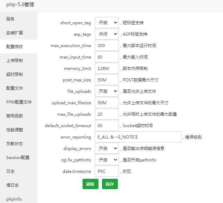
Task: Open the cgi.fix_pathinfo dropdown
Action: [106, 160]
